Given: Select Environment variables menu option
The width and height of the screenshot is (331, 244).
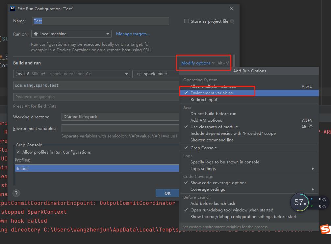Looking at the screenshot, I should pos(211,93).
